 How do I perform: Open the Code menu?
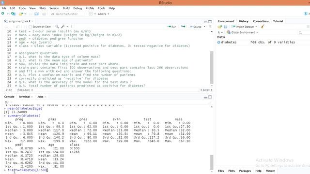coord(22,8)
